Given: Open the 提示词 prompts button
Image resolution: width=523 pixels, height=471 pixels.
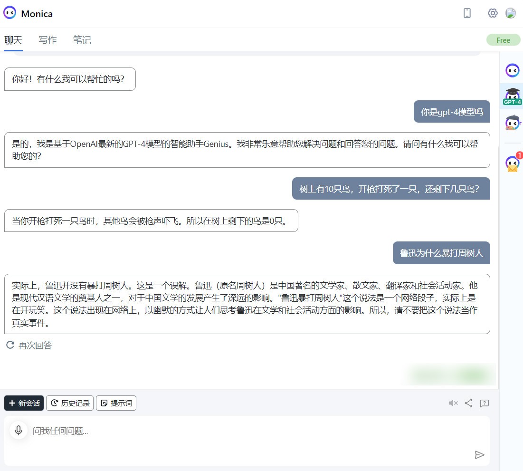Looking at the screenshot, I should click(116, 403).
